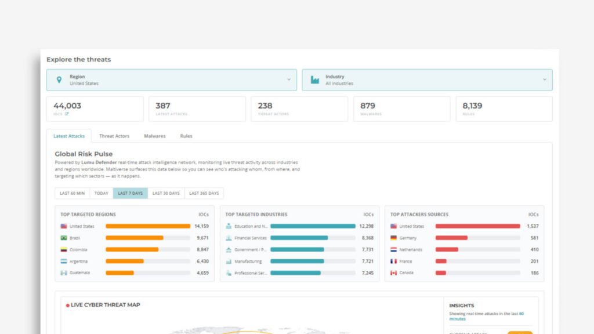Click the France flag icon

(x=394, y=262)
